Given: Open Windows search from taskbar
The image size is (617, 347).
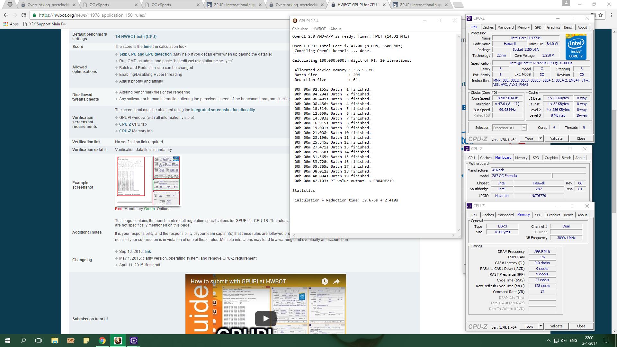Looking at the screenshot, I should (23, 341).
